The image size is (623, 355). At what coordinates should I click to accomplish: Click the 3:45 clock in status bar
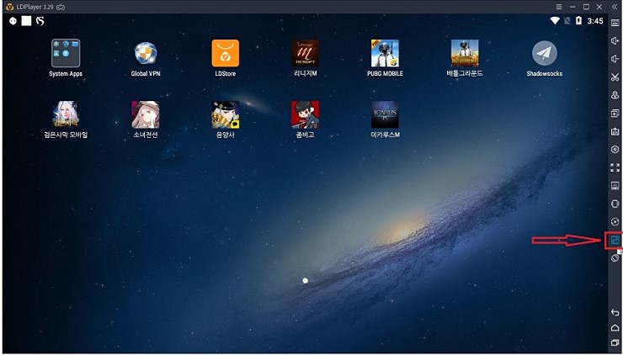tap(595, 21)
